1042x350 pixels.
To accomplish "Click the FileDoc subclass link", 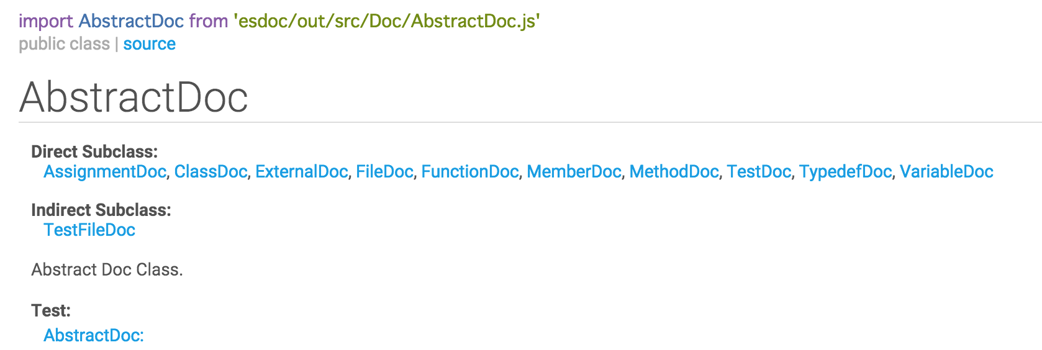I will pos(384,172).
